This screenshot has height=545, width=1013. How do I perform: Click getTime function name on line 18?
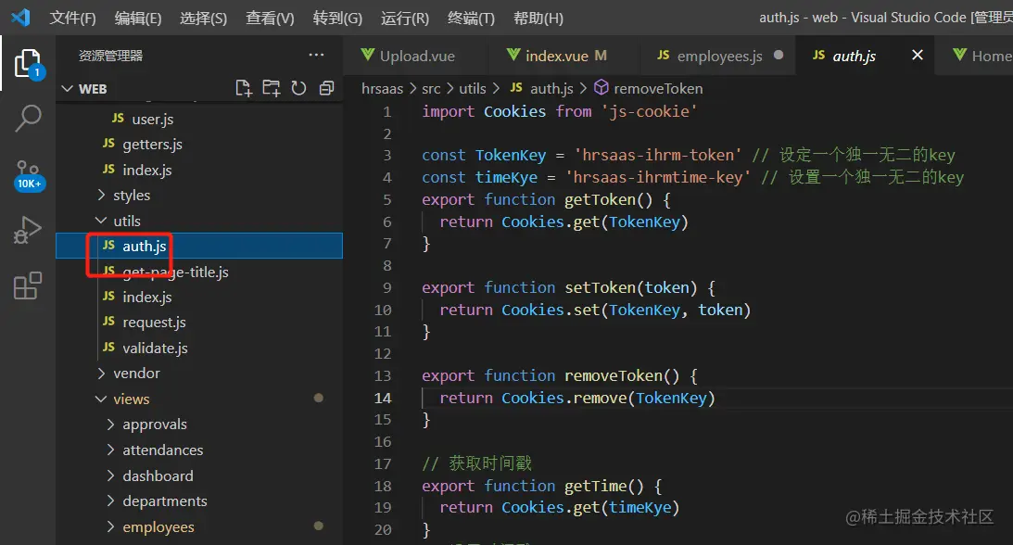[596, 486]
